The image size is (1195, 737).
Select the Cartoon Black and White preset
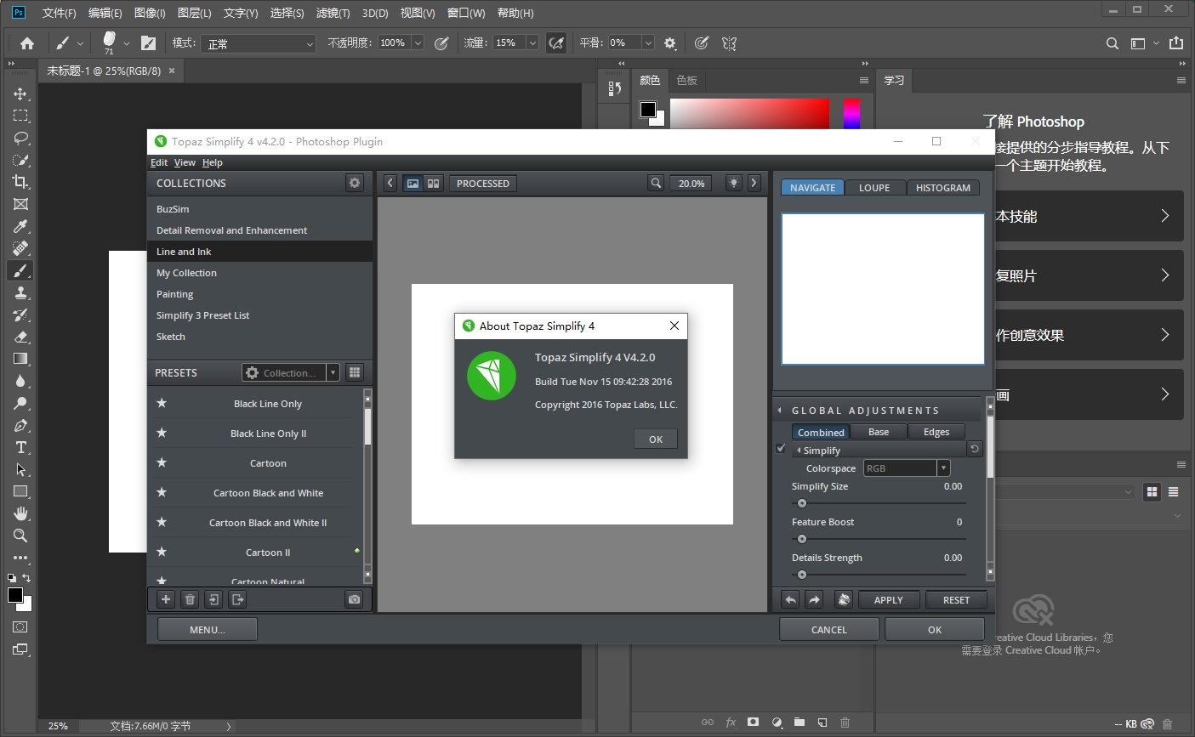tap(268, 493)
